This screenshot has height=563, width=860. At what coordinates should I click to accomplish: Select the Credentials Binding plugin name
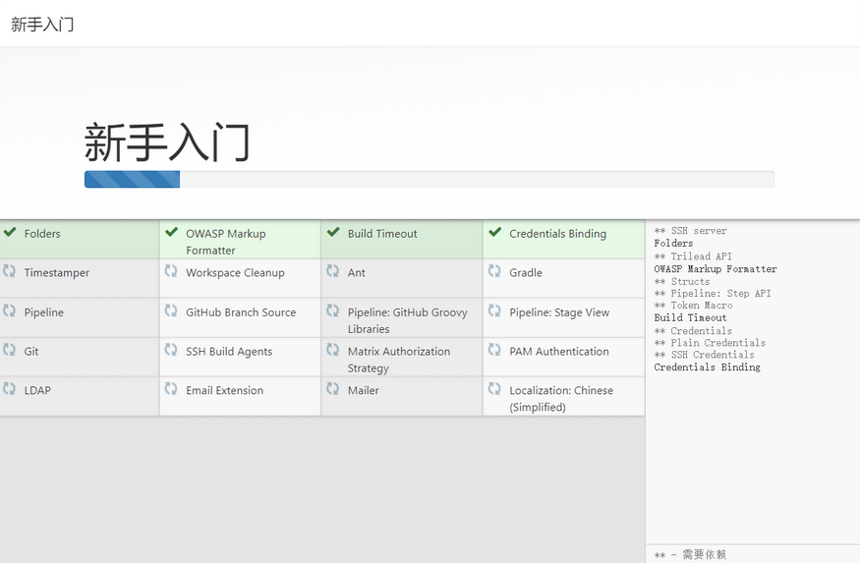558,234
